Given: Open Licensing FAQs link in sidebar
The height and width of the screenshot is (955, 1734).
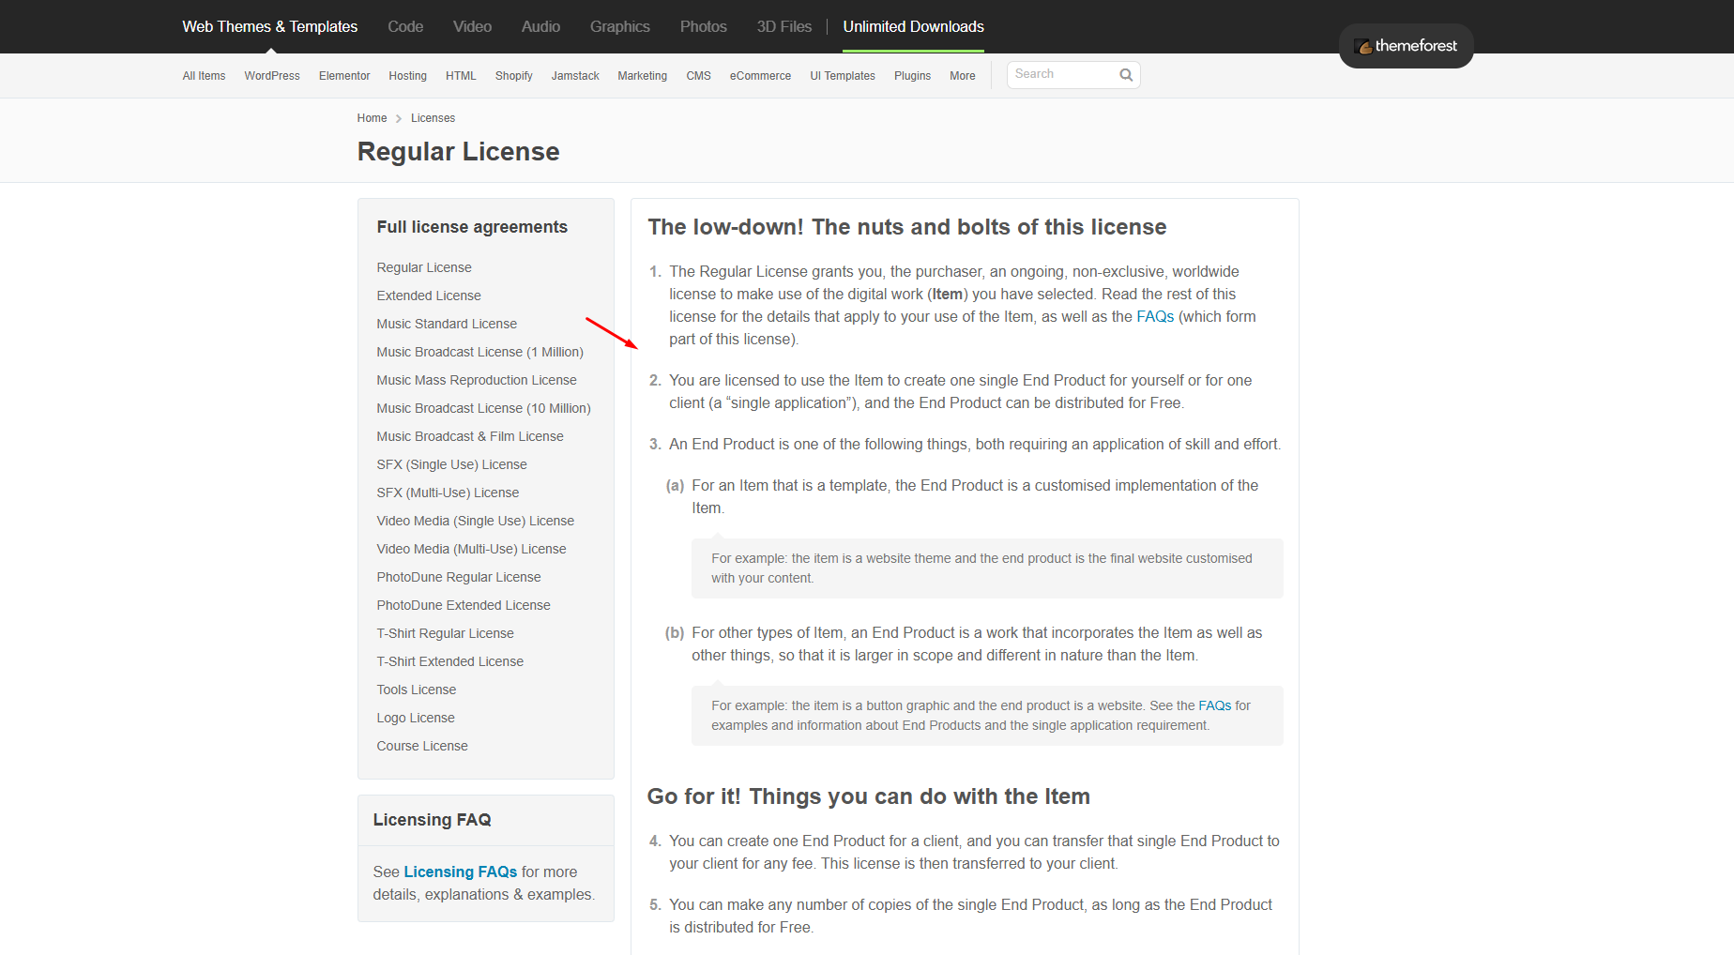Looking at the screenshot, I should tap(460, 872).
